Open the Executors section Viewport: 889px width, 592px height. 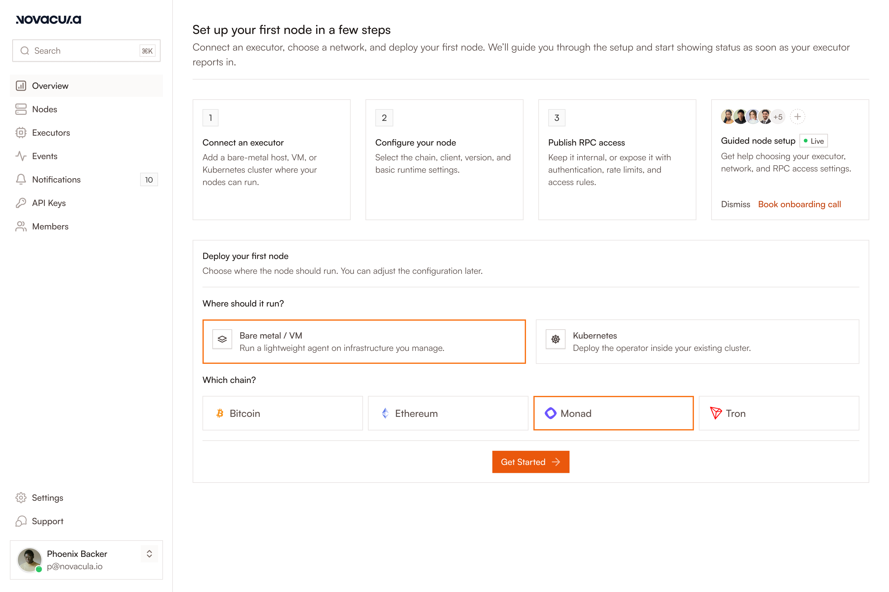[86, 133]
